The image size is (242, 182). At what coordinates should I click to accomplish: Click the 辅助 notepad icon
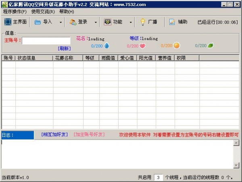point(172,22)
